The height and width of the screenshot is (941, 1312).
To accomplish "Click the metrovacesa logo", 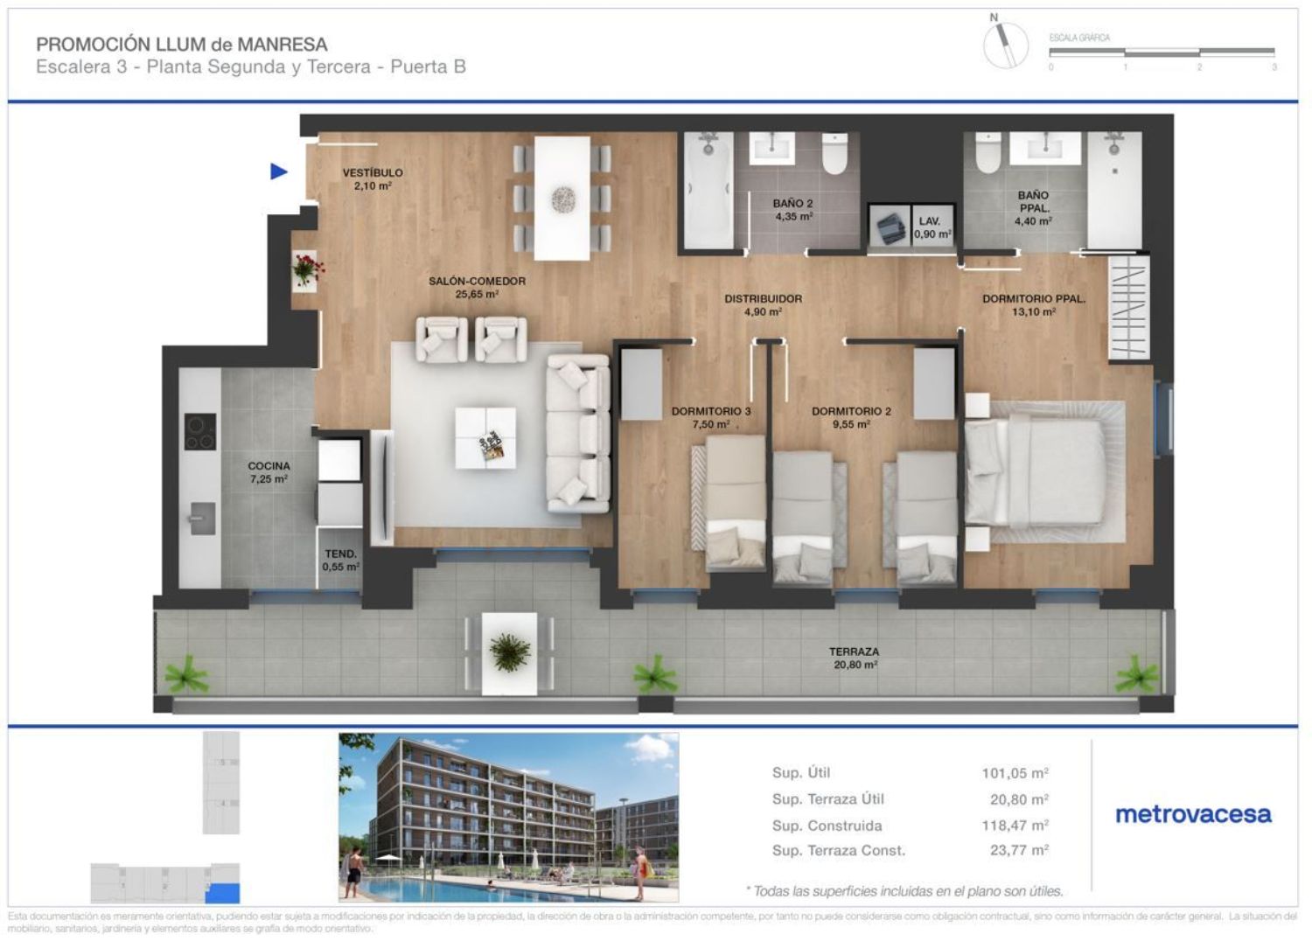I will [x=1193, y=814].
